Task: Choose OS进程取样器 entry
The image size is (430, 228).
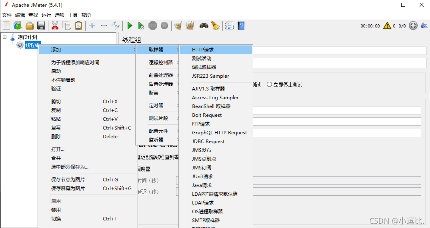Action: click(x=216, y=211)
